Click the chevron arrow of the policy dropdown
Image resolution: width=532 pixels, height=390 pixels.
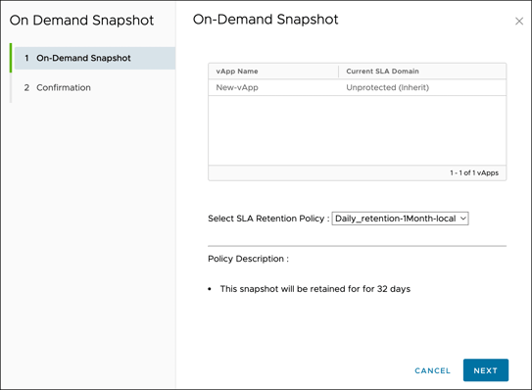coord(462,219)
